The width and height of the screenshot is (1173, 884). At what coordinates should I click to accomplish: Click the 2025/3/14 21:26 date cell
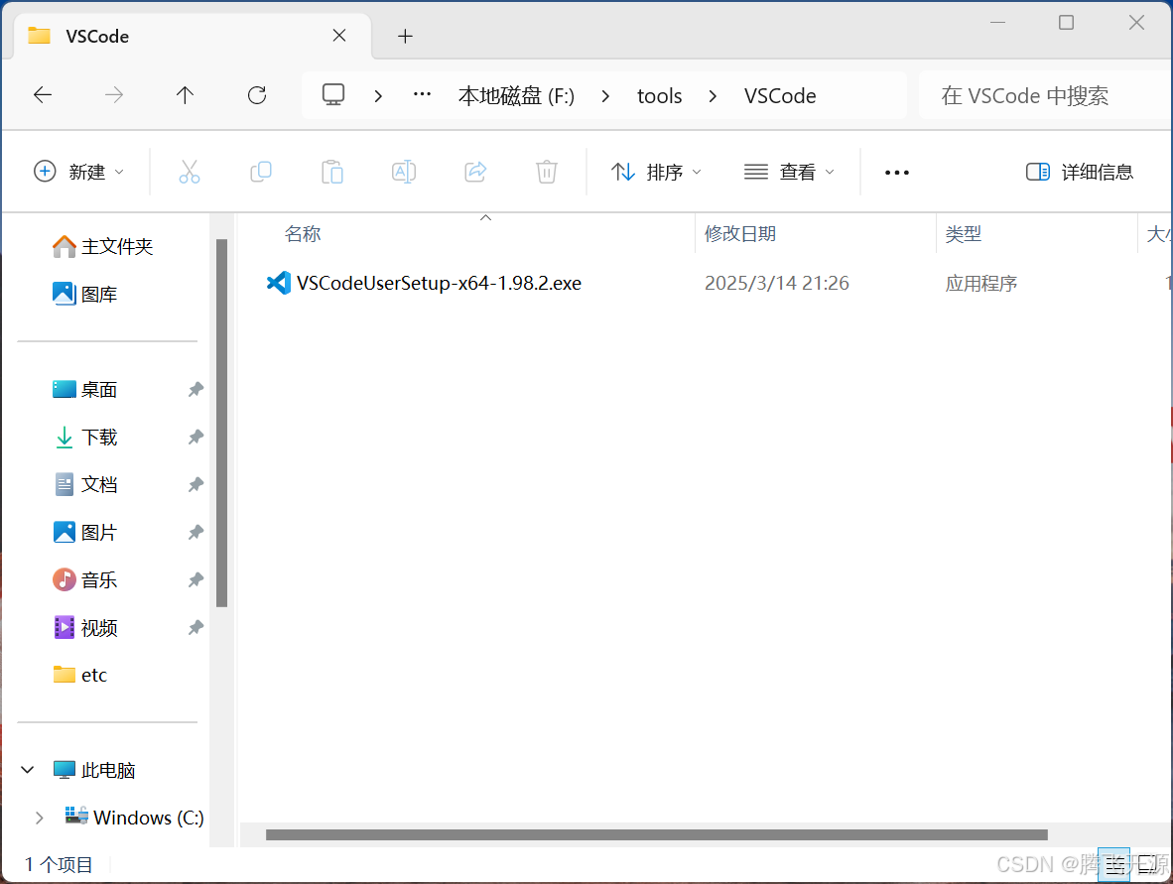click(776, 284)
